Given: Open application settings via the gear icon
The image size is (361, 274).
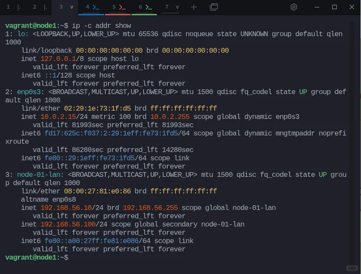Looking at the screenshot, I should (294, 7).
